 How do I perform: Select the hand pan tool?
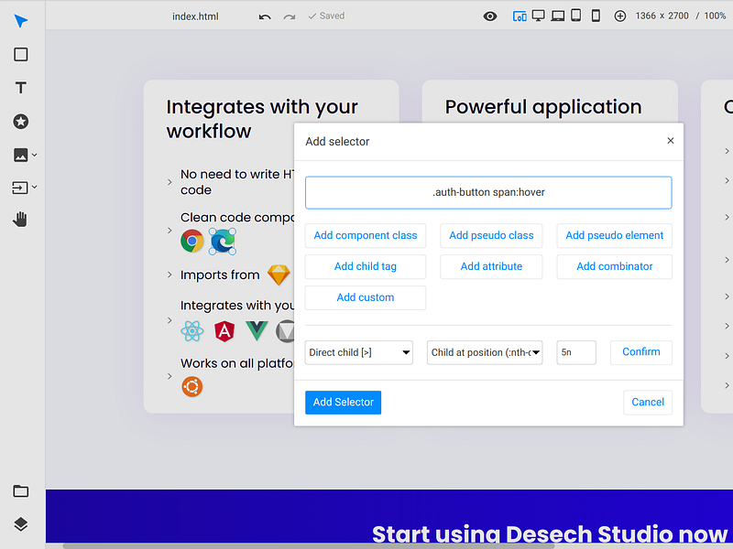pos(20,219)
